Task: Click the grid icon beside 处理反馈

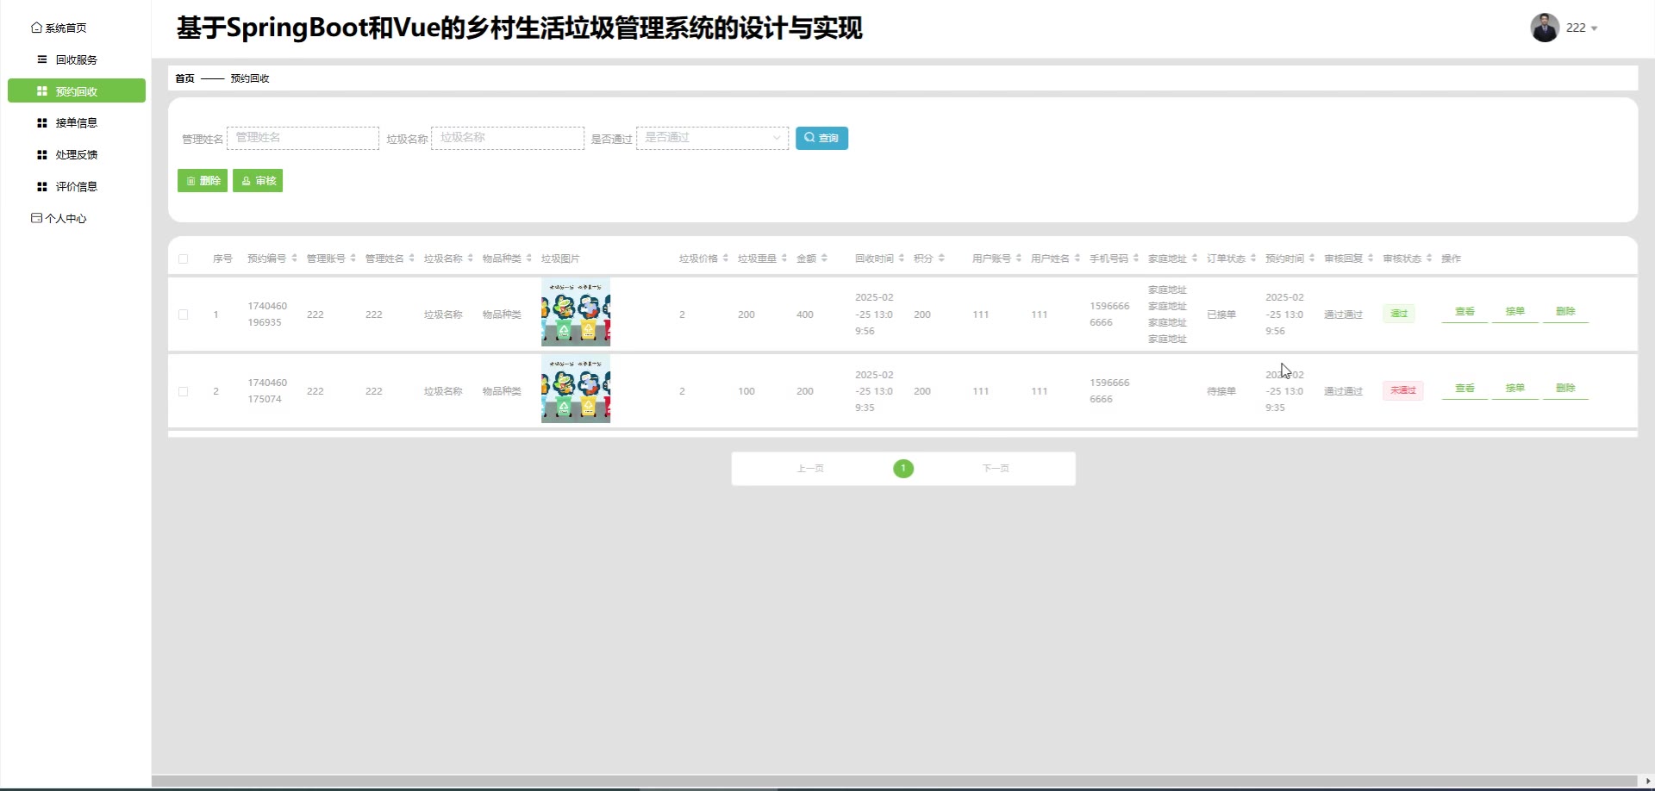Action: [x=41, y=155]
